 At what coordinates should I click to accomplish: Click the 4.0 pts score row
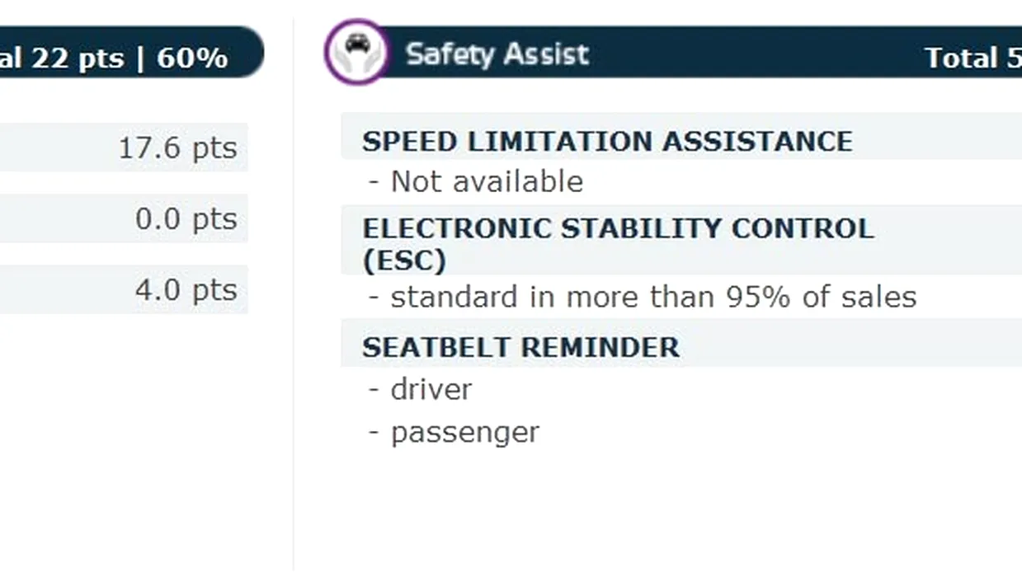pos(124,290)
